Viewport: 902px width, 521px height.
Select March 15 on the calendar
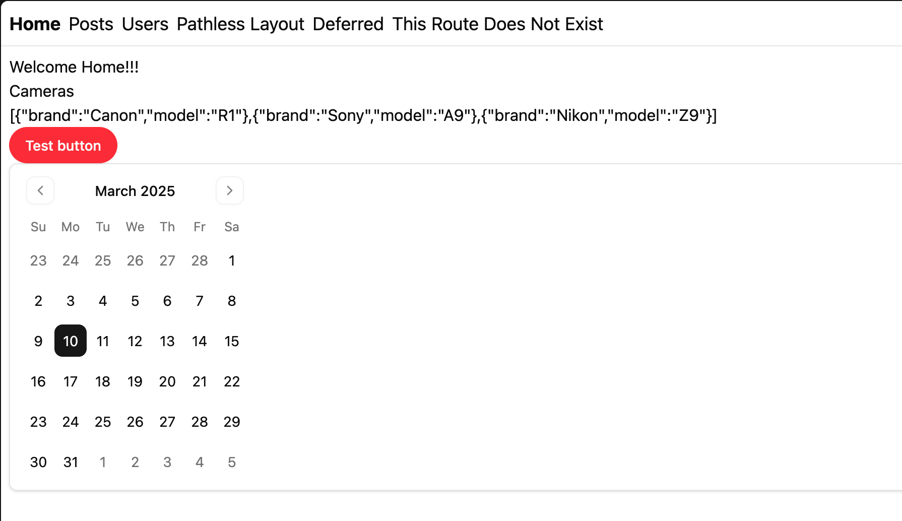pos(232,341)
